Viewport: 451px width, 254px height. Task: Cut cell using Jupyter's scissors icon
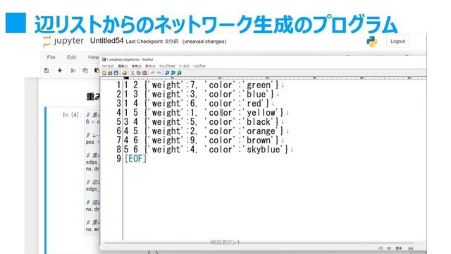pyautogui.click(x=73, y=71)
